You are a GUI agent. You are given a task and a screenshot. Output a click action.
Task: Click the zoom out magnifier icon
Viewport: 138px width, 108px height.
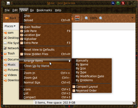tap(86, 18)
